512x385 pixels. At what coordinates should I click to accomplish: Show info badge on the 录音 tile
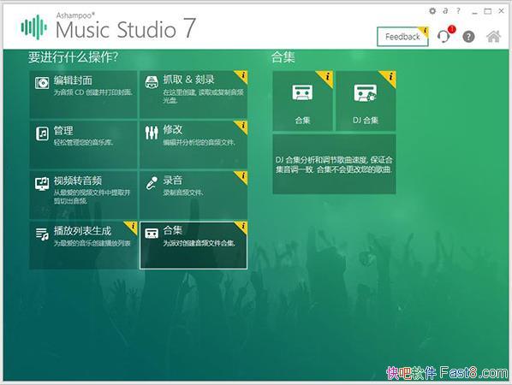pos(242,177)
